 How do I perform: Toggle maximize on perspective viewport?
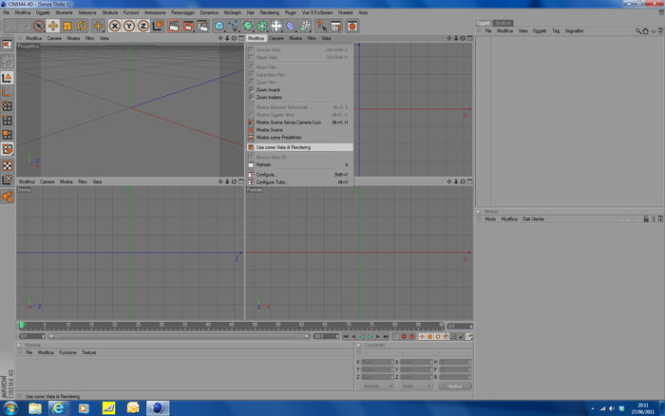point(241,39)
